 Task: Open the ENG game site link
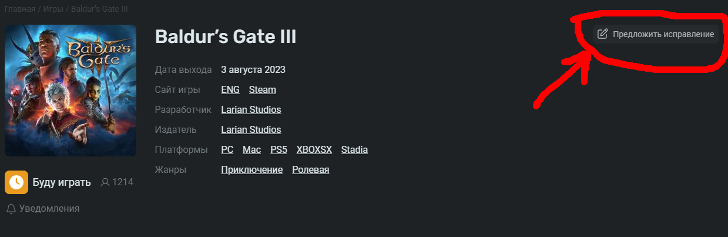[230, 90]
